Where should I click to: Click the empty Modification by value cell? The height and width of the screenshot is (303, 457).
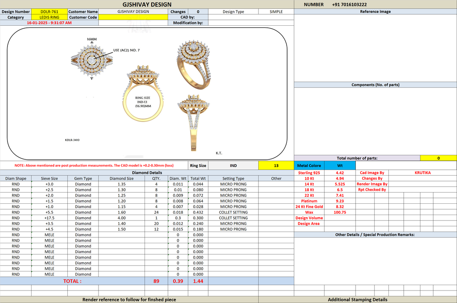[251, 23]
